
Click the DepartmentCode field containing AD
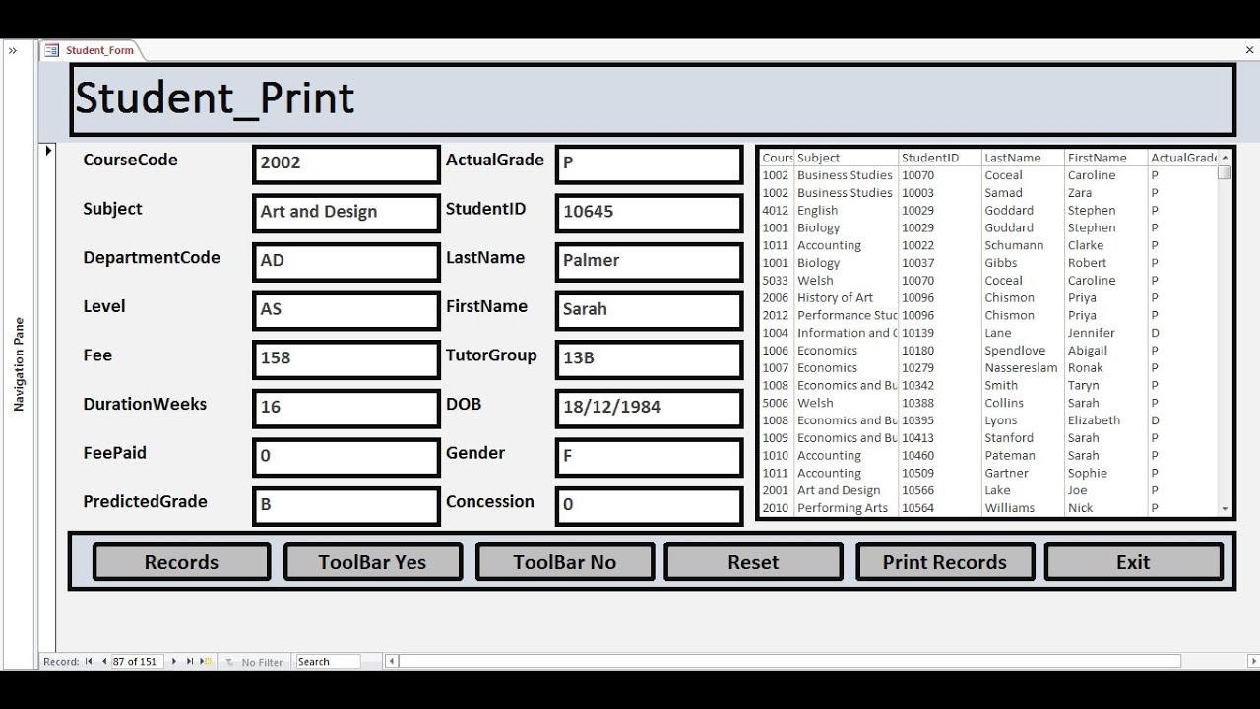coord(346,262)
